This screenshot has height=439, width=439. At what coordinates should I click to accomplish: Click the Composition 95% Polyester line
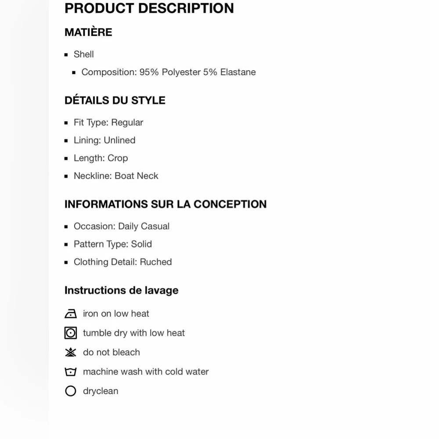(169, 72)
